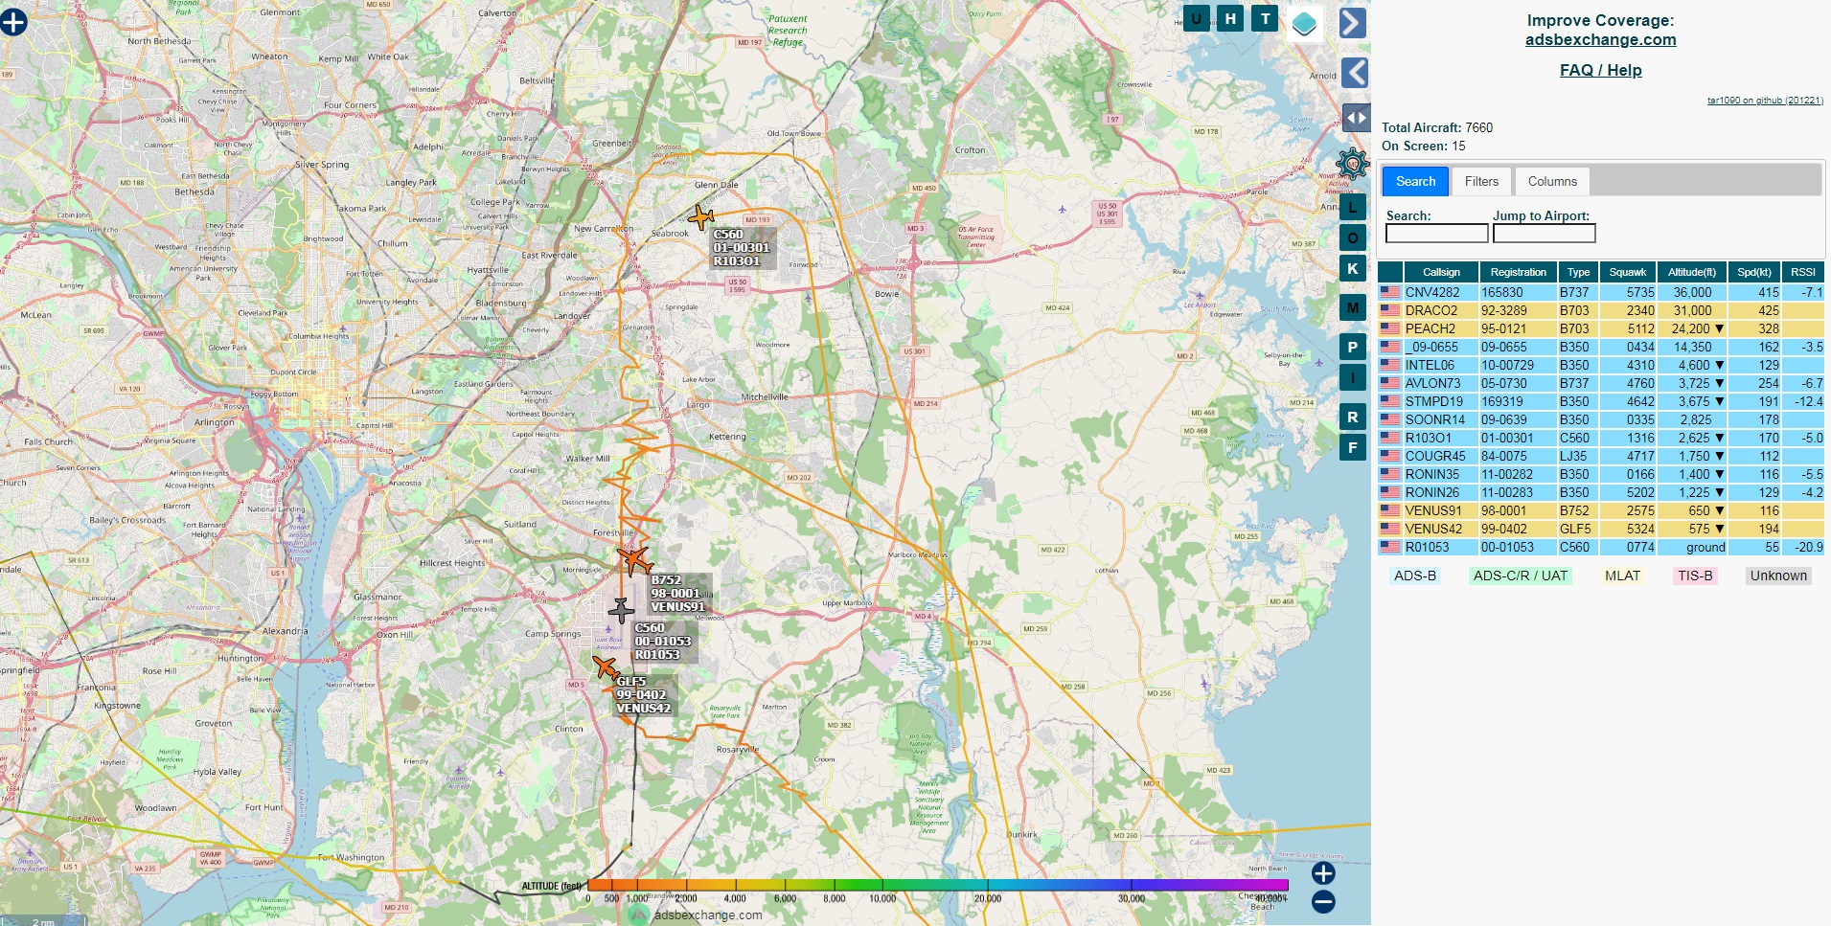Click the flag icon in the INTEL06 row
This screenshot has width=1831, height=926.
tap(1390, 365)
